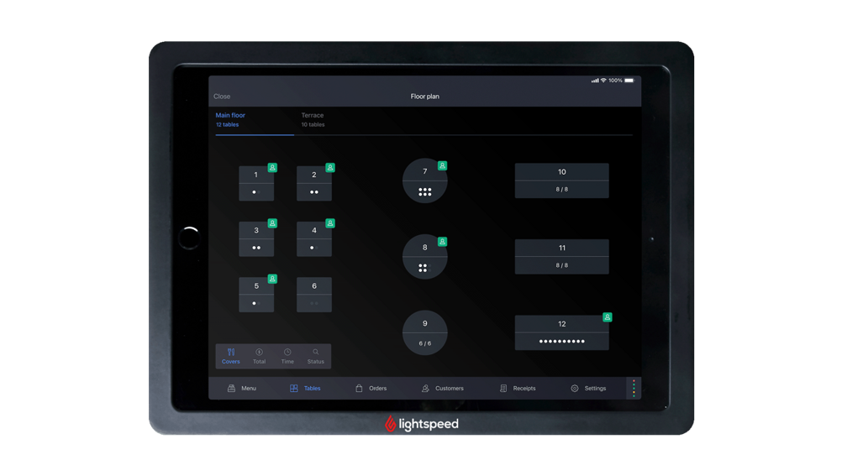Open the Menu icon in bottom bar

click(232, 389)
